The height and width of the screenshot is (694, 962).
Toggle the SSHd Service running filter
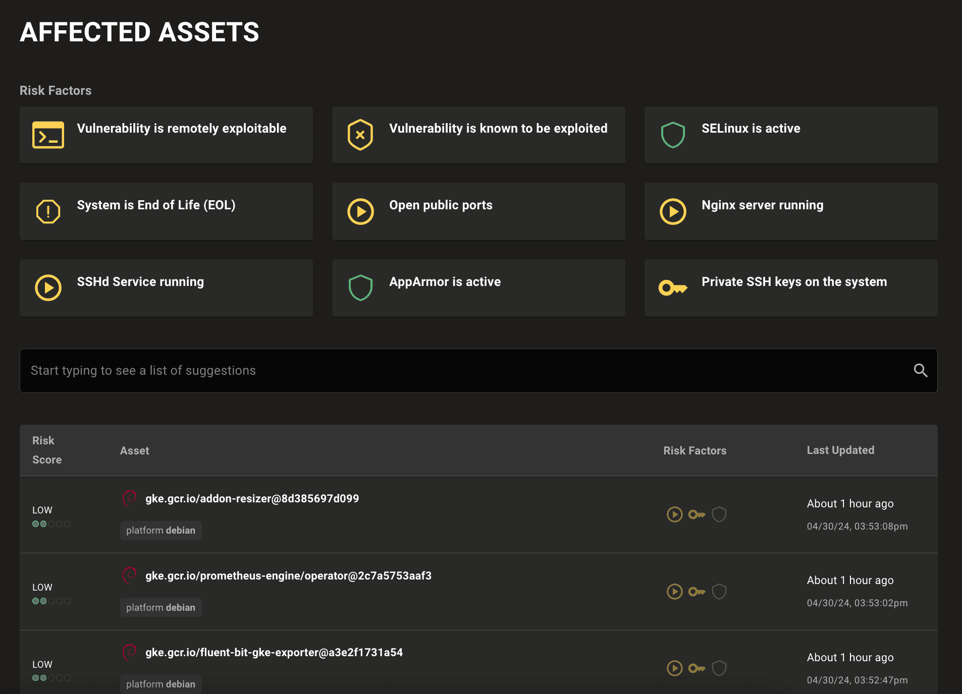tap(166, 288)
